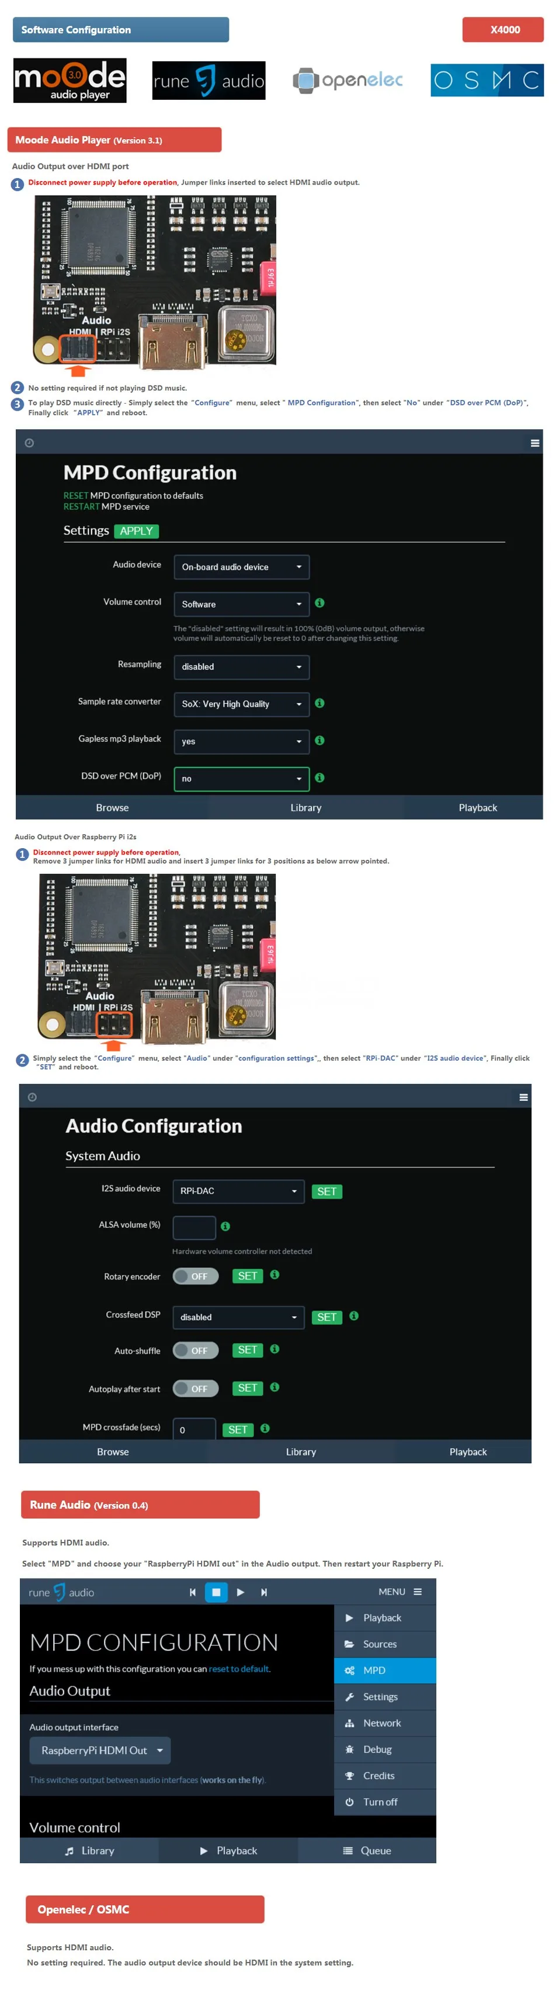
Task: Click info icon in MPD crossfade row
Action: 265,1428
